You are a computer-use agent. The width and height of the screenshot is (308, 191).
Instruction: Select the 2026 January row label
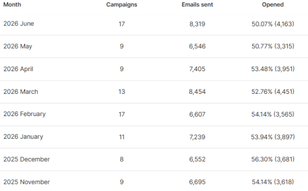[23, 137]
